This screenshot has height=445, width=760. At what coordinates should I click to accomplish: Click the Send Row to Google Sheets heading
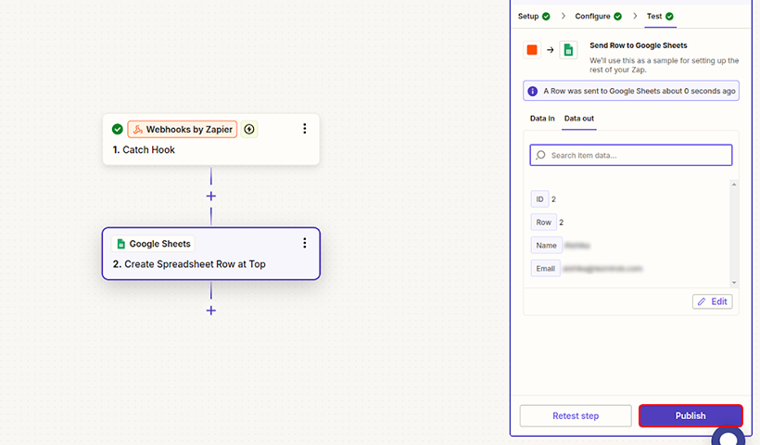pos(638,45)
